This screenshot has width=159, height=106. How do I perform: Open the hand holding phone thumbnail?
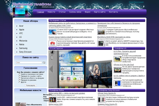point(52,32)
